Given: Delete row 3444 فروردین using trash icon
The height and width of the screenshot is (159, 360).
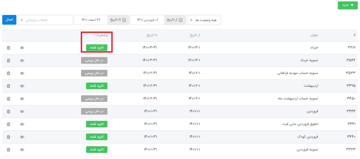Looking at the screenshot, I should [x=8, y=111].
